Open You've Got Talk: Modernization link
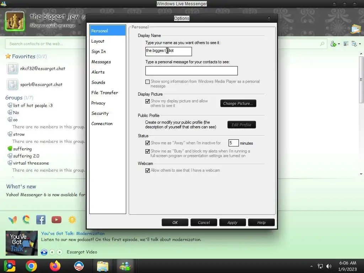The image size is (364, 273). (x=73, y=233)
